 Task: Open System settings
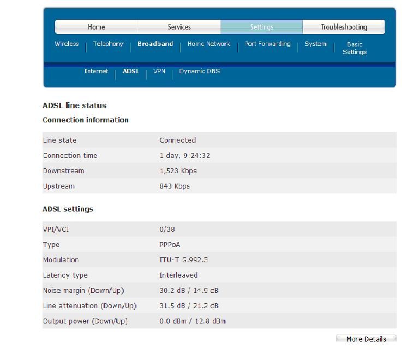pyautogui.click(x=315, y=44)
